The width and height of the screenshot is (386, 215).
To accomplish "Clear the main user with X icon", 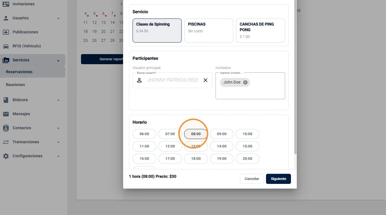I will click(205, 80).
